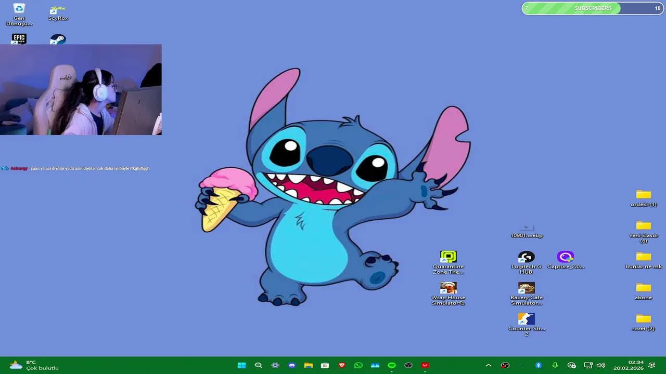Open the bunlar ne mk folder

(x=643, y=260)
